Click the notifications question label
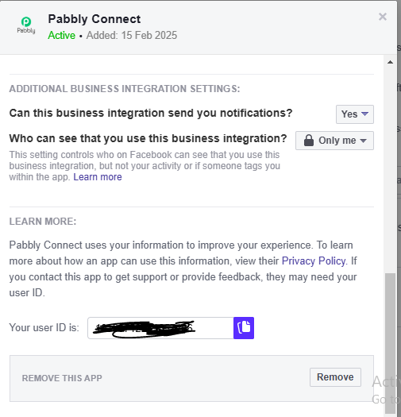401x417 pixels. [151, 113]
